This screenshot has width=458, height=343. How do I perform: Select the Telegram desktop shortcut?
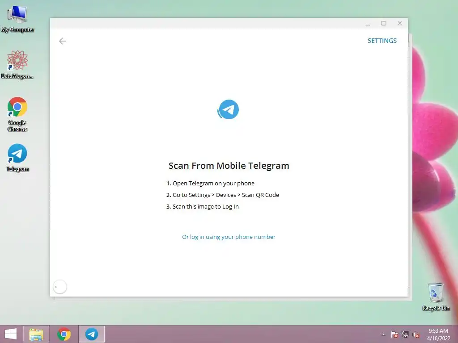[x=17, y=158]
